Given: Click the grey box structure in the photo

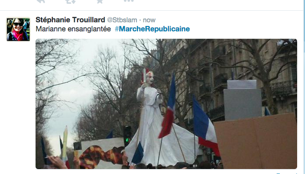Looking at the screenshot, I should click(x=242, y=100).
